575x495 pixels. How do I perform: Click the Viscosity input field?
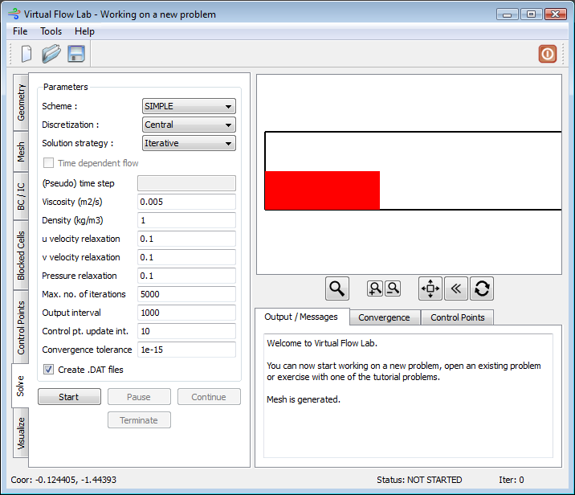[187, 202]
